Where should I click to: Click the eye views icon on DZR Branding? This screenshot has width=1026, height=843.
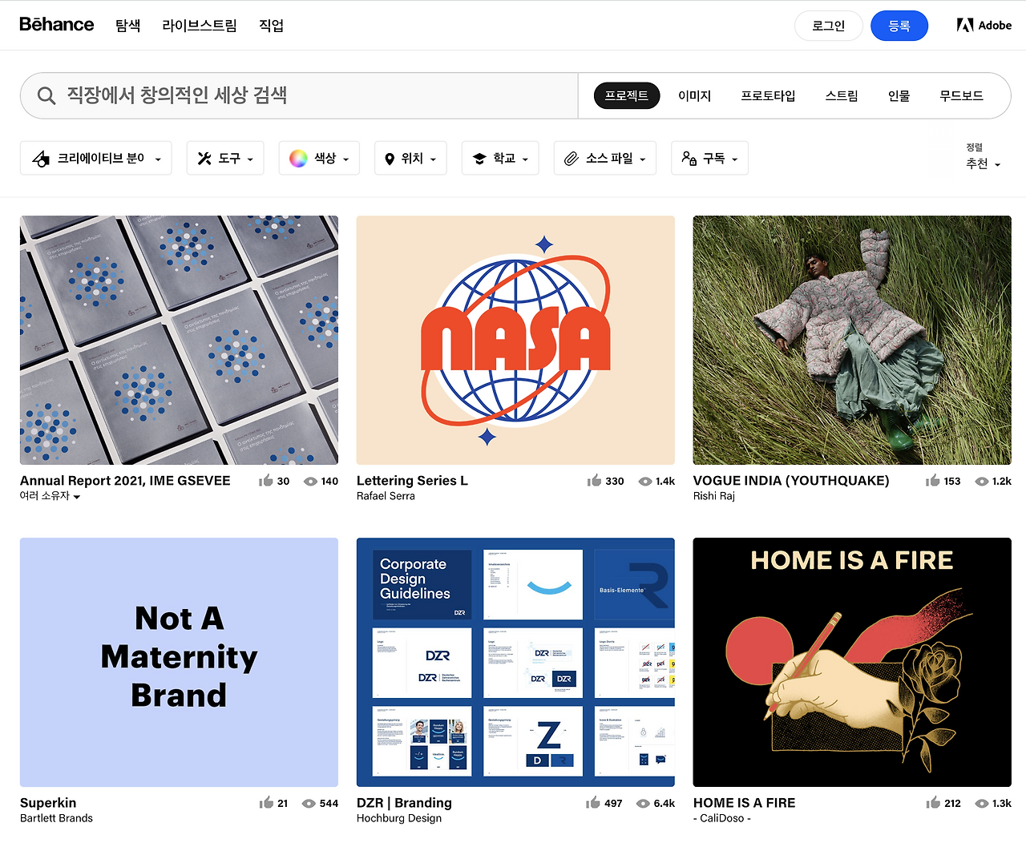[x=643, y=803]
